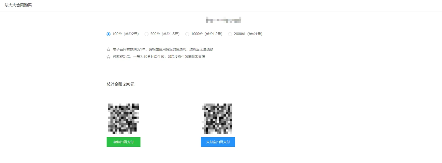Click the 电子合同有效期为1年 notice text
The width and height of the screenshot is (442, 163).
[x=163, y=49]
